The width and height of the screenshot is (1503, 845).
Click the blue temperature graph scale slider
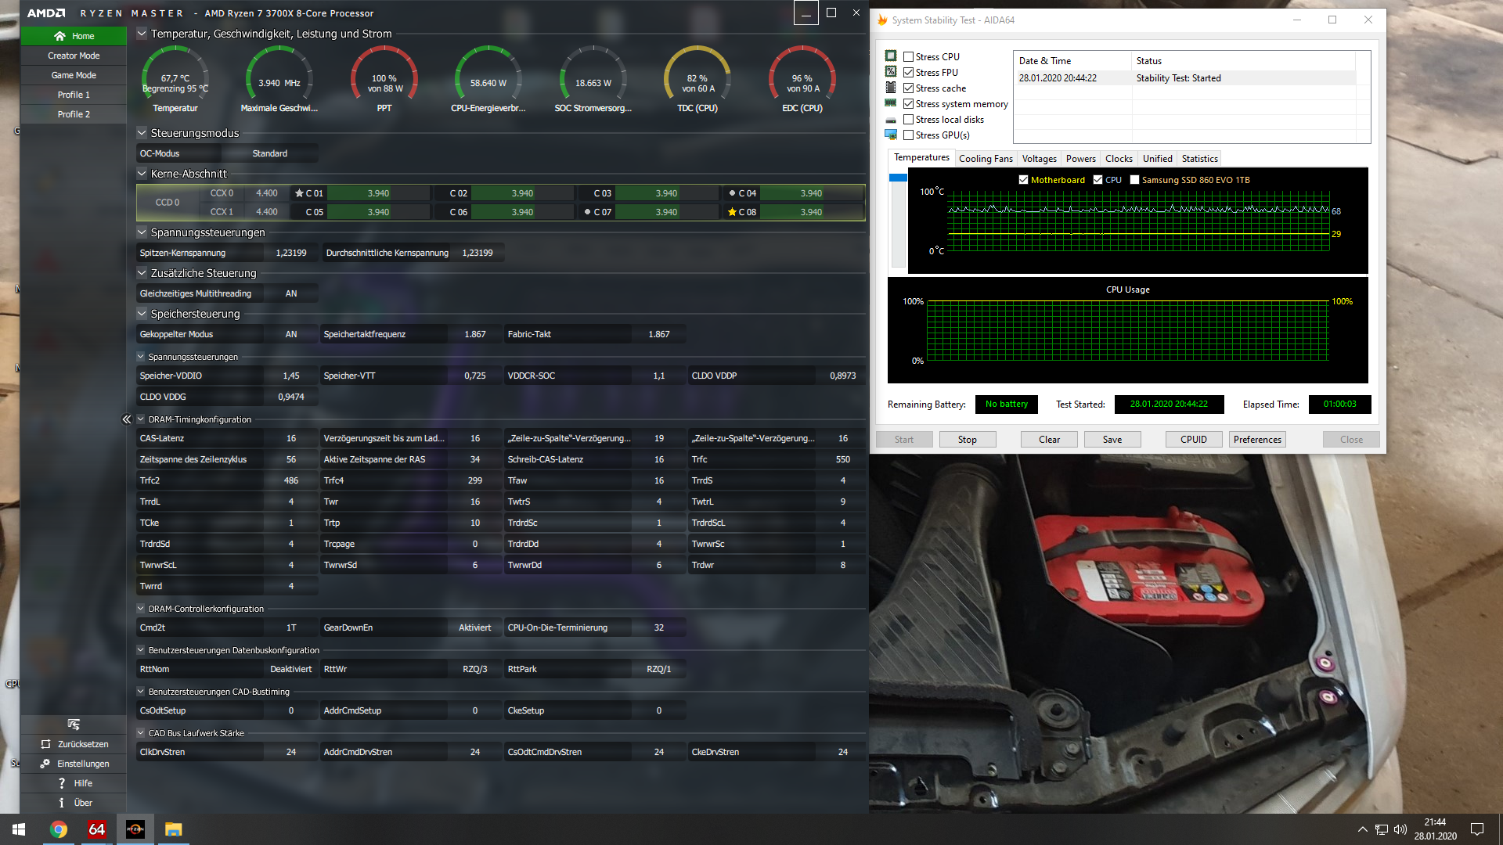click(898, 178)
